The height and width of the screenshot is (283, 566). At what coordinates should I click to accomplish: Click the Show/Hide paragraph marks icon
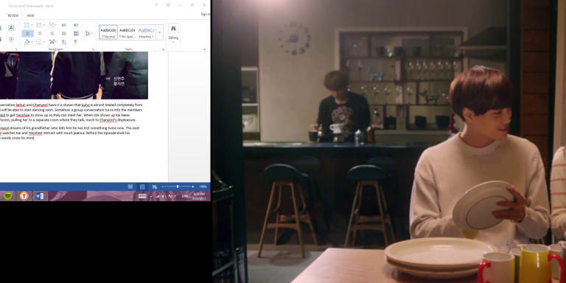tap(75, 42)
